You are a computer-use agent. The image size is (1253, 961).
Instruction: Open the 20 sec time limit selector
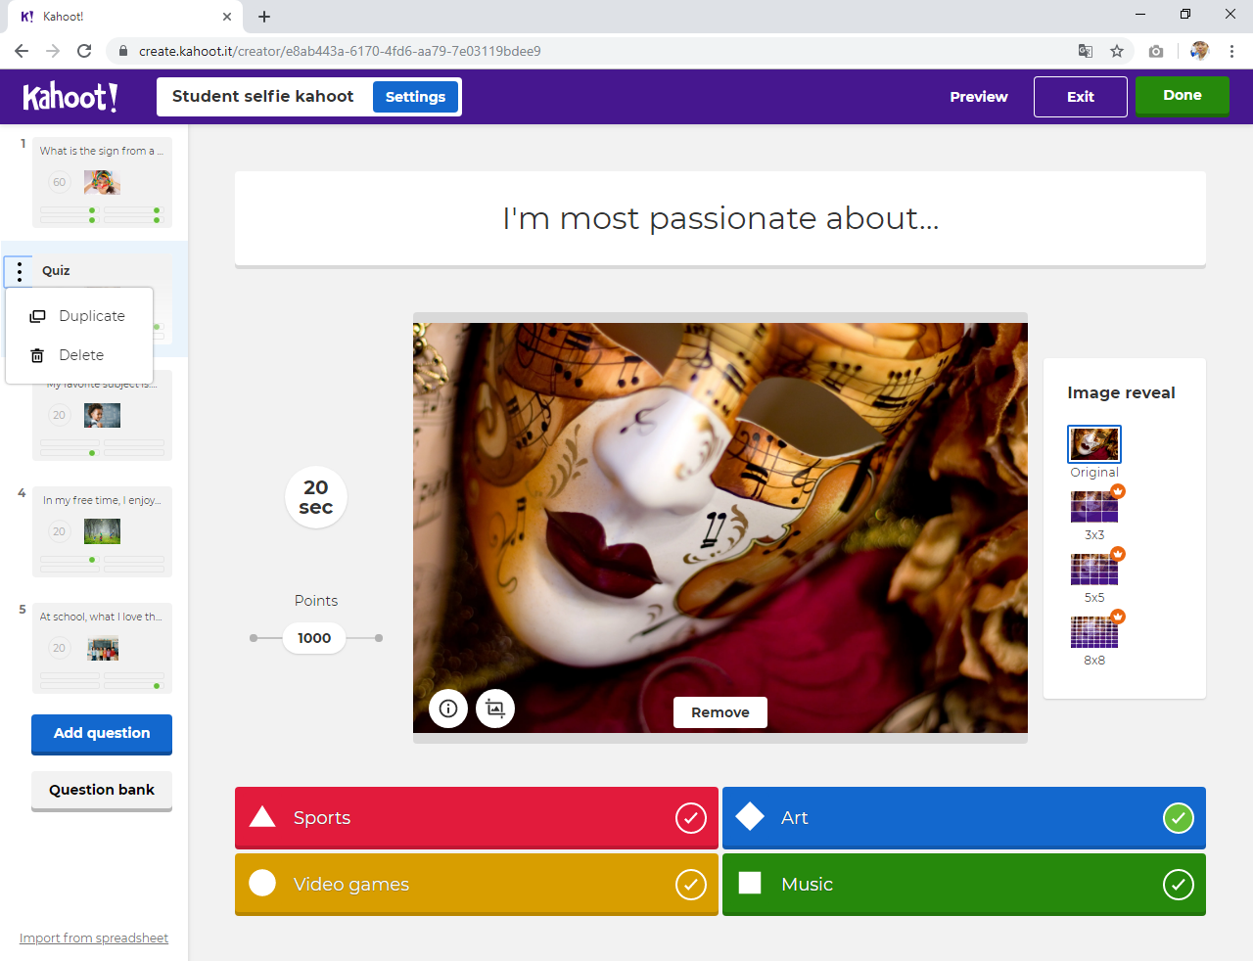point(315,497)
